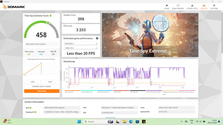The height and width of the screenshot is (125, 223).
Task: Click the volume speaker tray icon
Action: coord(200,122)
